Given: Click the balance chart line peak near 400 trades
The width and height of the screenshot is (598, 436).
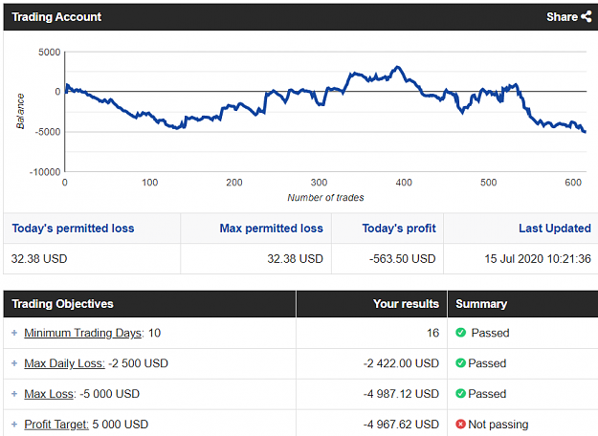Looking at the screenshot, I should (x=398, y=68).
